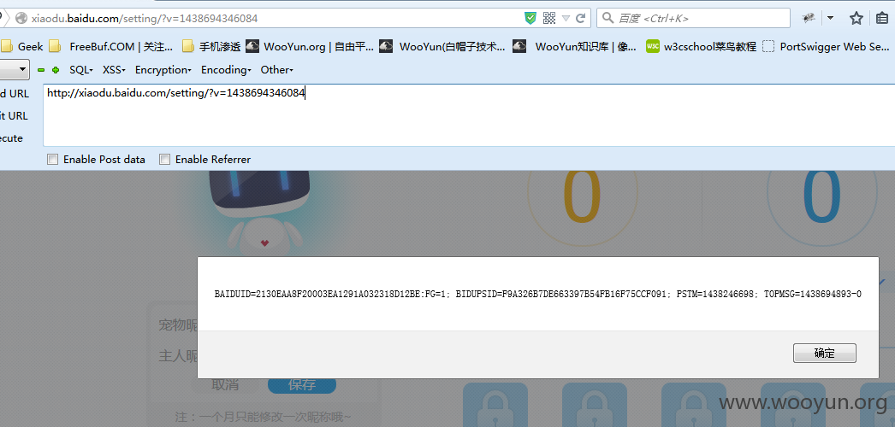Viewport: 895px width, 427px height.
Task: Click the search magnifier icon
Action: pos(608,18)
